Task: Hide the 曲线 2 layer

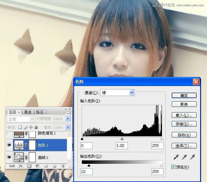Action: tap(9, 157)
